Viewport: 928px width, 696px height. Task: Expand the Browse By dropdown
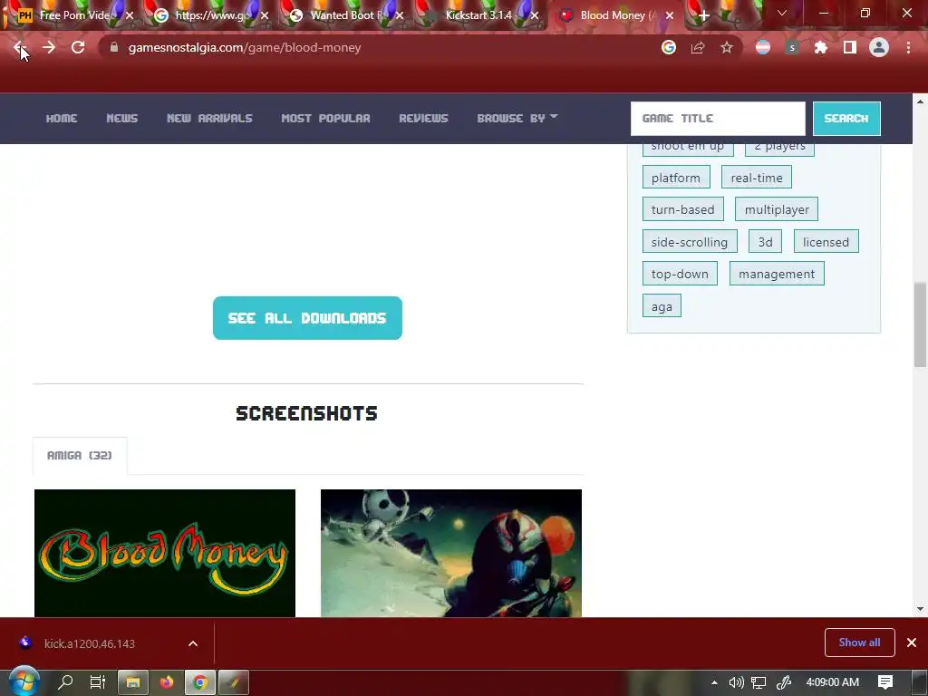point(517,119)
